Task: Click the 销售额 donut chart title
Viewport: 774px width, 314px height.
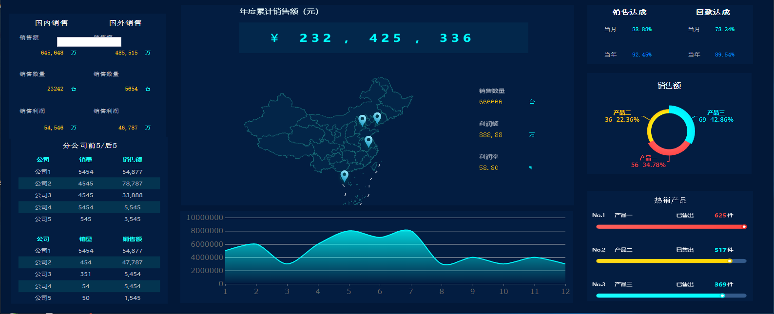Action: (669, 86)
